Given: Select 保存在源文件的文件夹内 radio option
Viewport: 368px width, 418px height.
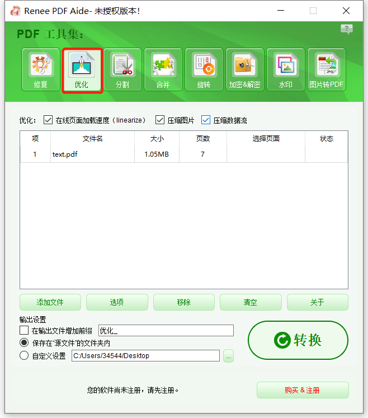Looking at the screenshot, I should point(24,342).
